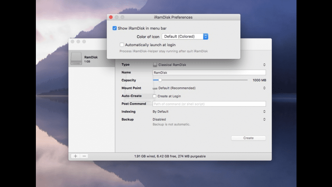332x187 pixels.
Task: Click the Indexing label
Action: tap(129, 111)
